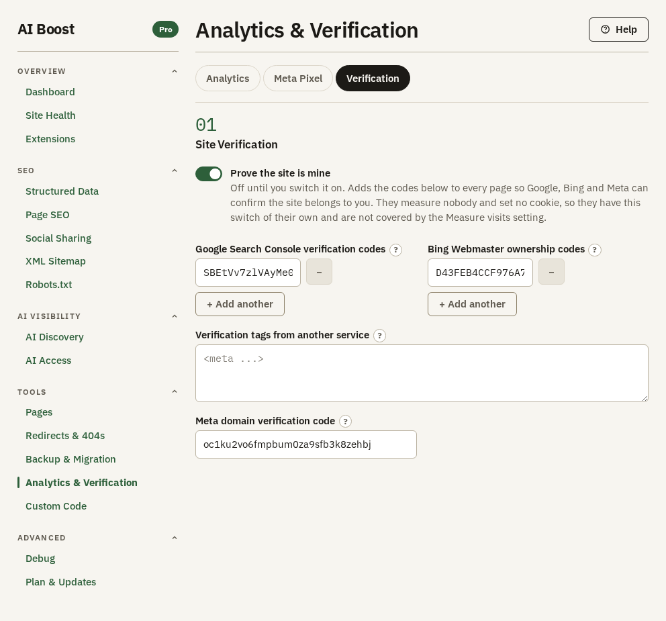Click the textarea resize handle
Screen dimensions: 666x621
click(645, 398)
